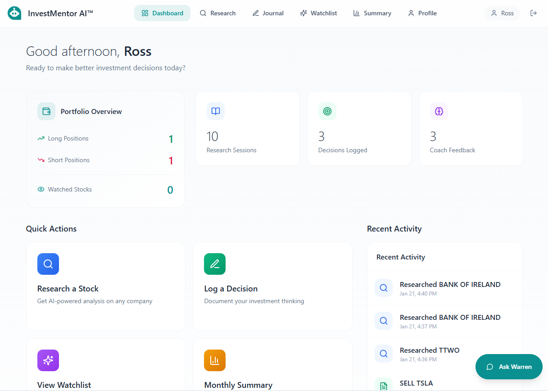
Task: Open the Profile tab
Action: (422, 13)
